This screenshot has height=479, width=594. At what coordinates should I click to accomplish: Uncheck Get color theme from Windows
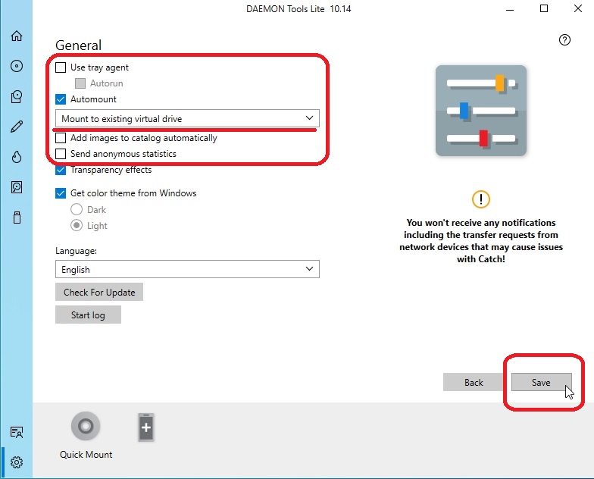61,193
